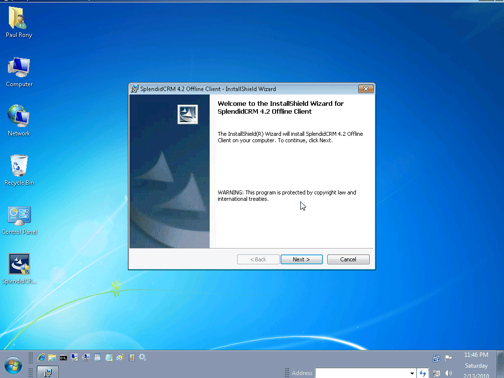Expand the Address bar dropdown in taskbar
Viewport: 504px width, 378px height.
[412, 373]
